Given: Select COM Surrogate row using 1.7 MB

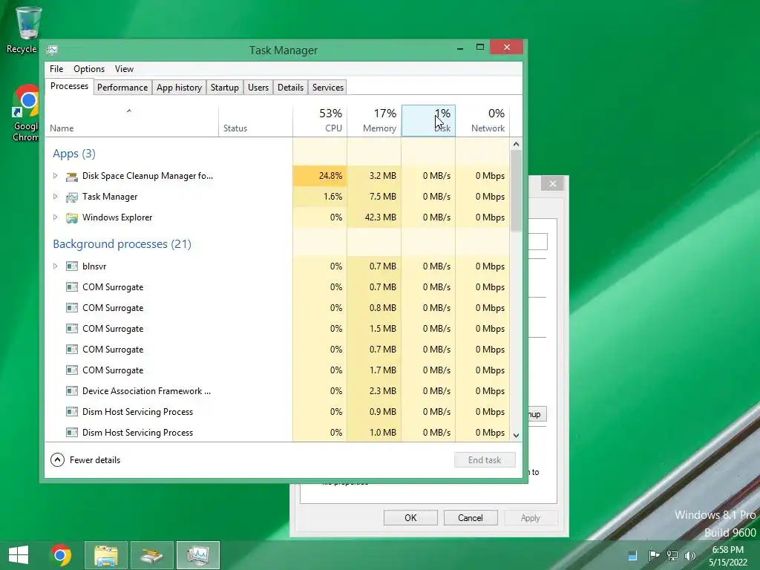Looking at the screenshot, I should (278, 370).
